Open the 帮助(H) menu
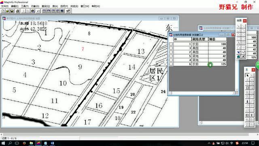This screenshot has height=146, width=259. tap(96, 6)
